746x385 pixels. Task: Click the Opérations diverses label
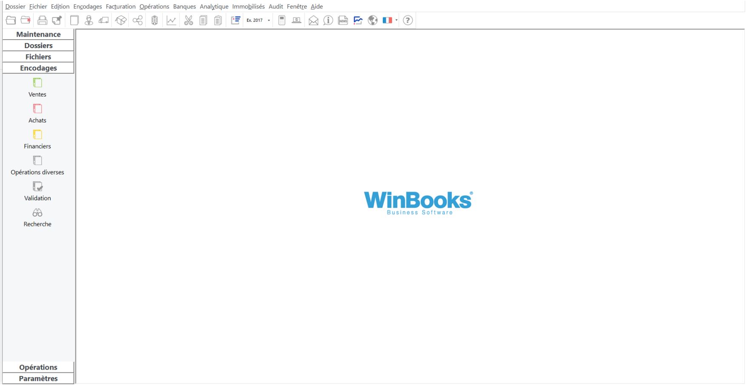pyautogui.click(x=37, y=172)
